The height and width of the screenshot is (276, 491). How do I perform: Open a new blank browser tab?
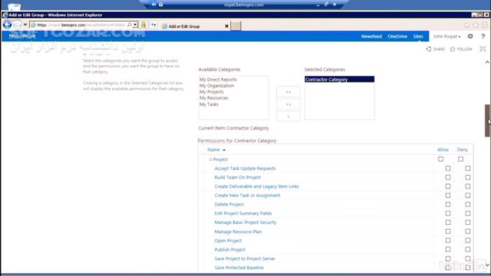click(236, 26)
